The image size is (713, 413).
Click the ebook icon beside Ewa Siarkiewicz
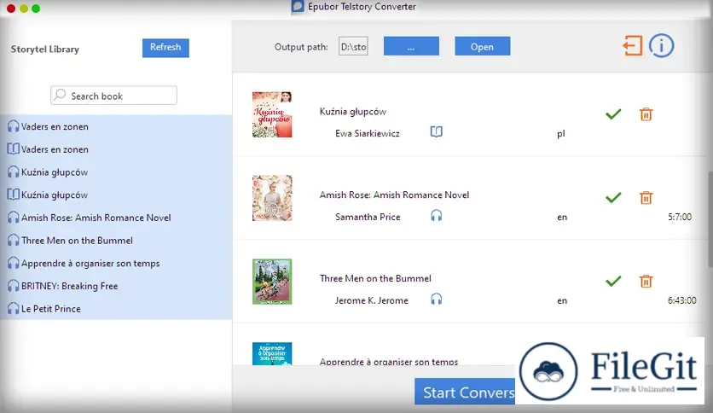click(436, 132)
